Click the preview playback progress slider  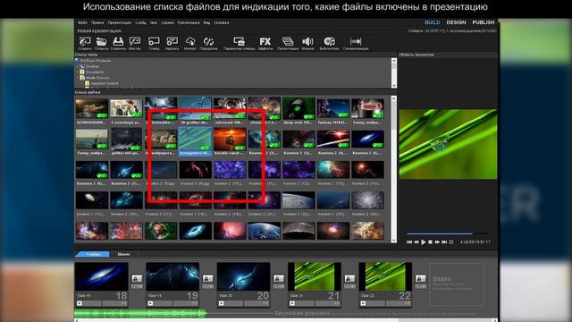coord(448,233)
